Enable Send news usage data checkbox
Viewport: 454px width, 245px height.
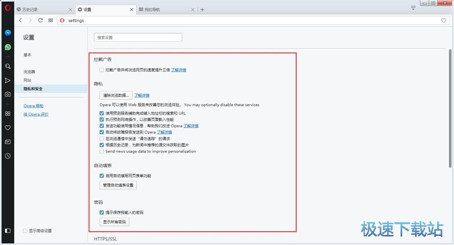[x=101, y=151]
